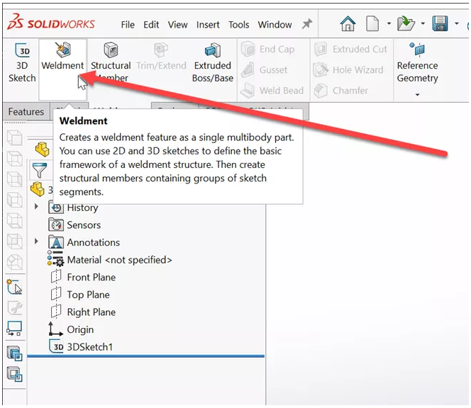Click the Chamfer tool

pos(341,90)
